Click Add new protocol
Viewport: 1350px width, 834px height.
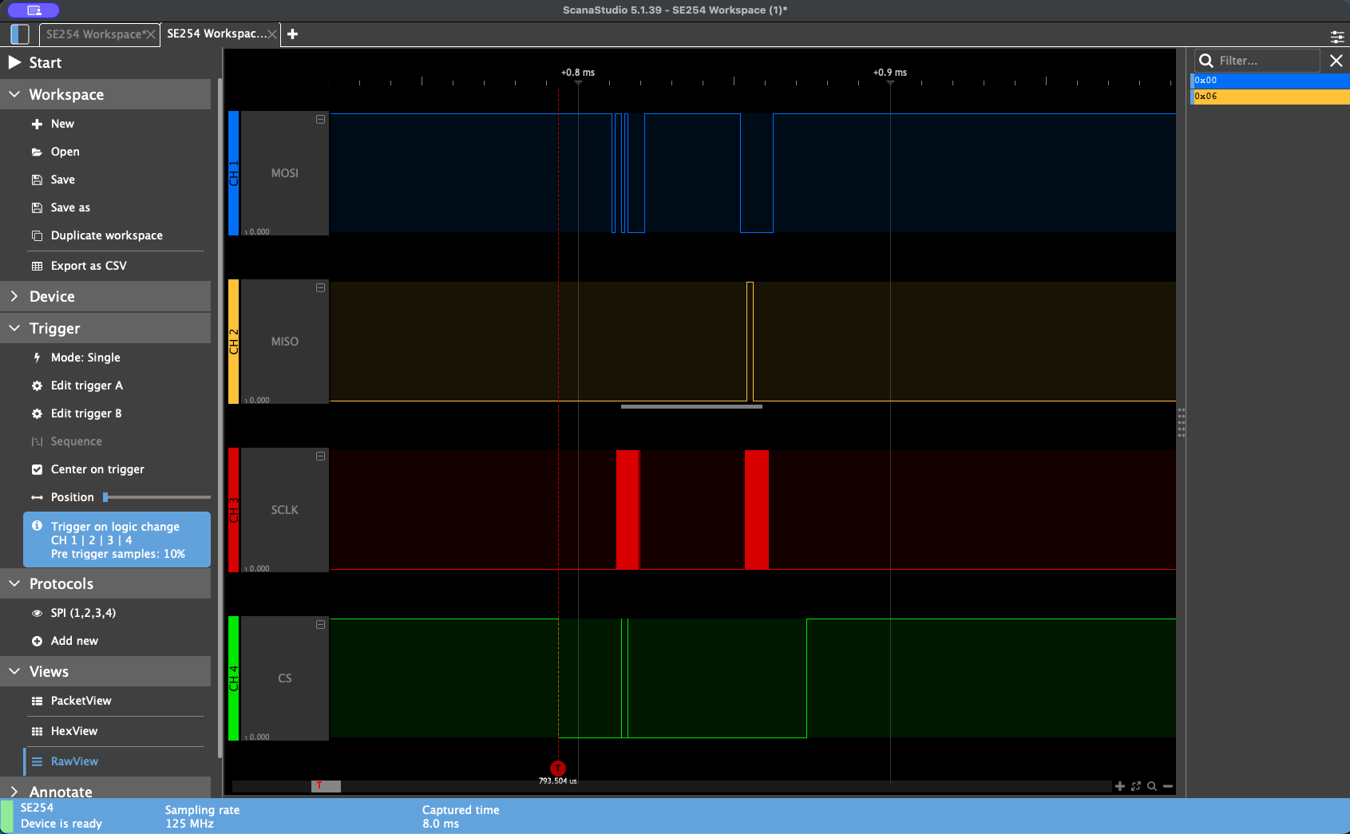tap(73, 641)
